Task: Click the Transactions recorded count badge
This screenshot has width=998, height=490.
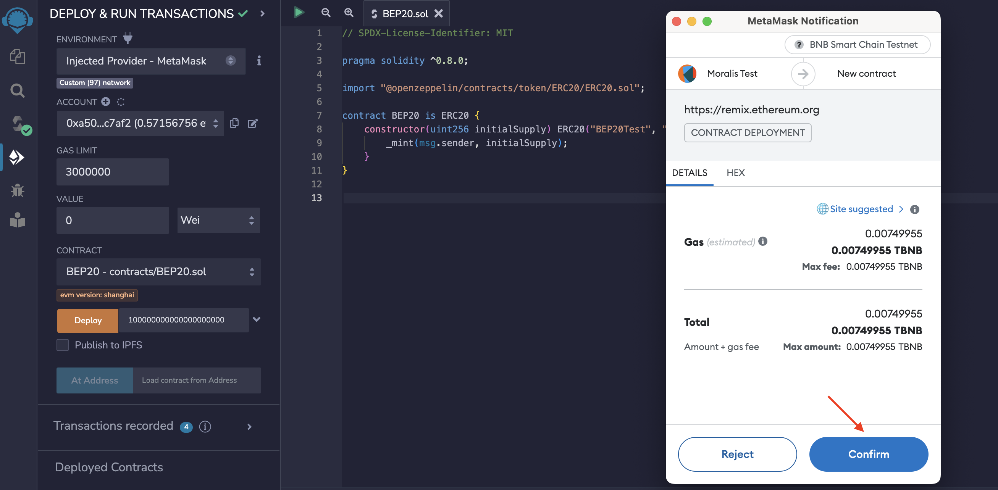Action: 186,427
